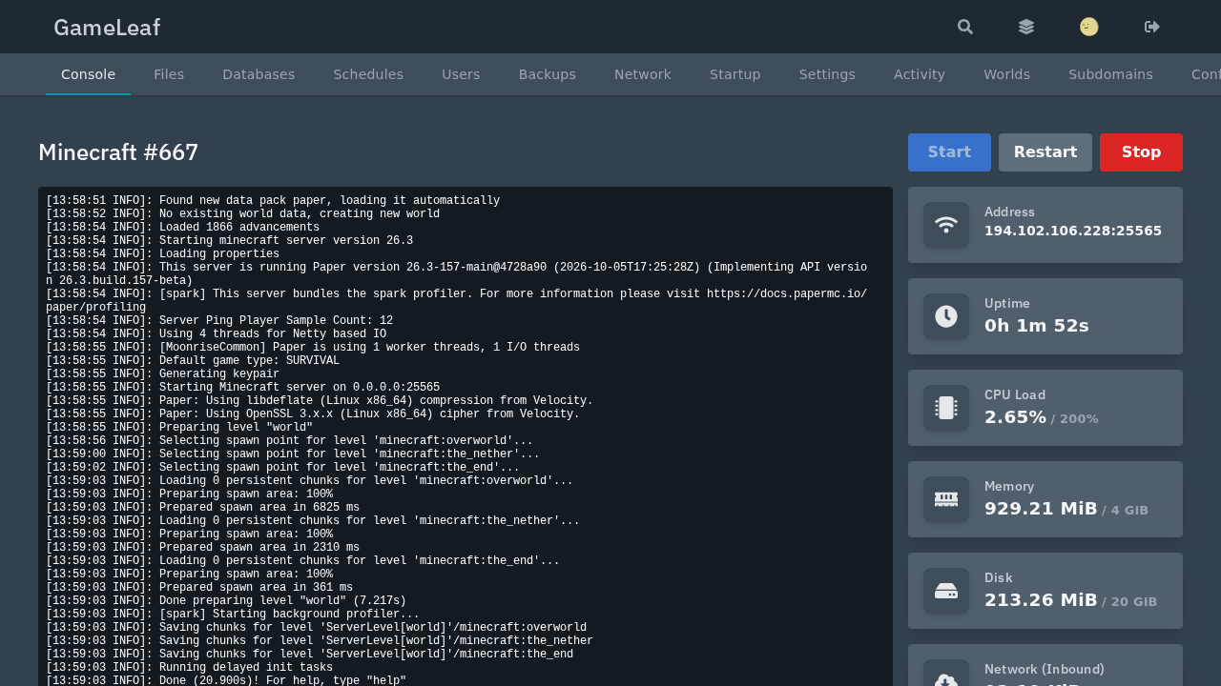Open the Subdomains tab
The image size is (1221, 686).
(x=1110, y=74)
